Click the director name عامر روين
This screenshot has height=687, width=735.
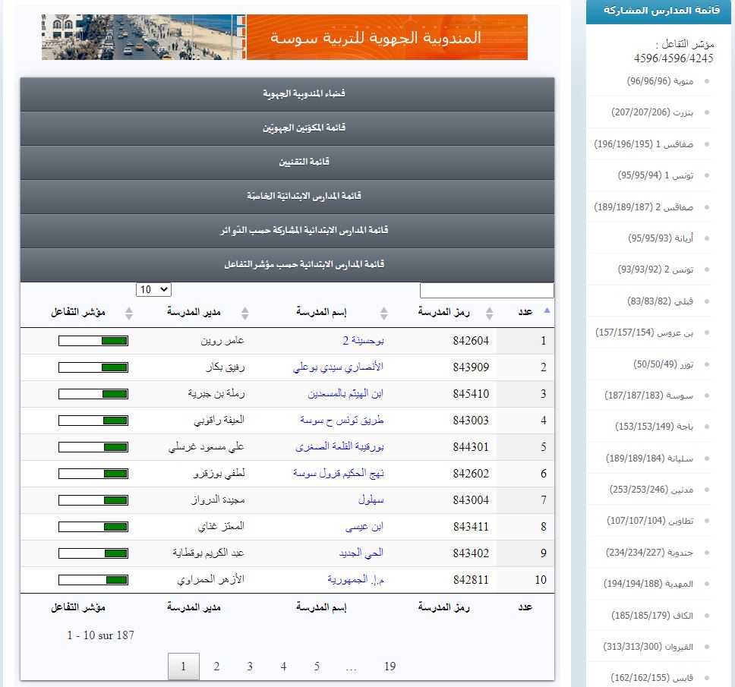click(222, 341)
